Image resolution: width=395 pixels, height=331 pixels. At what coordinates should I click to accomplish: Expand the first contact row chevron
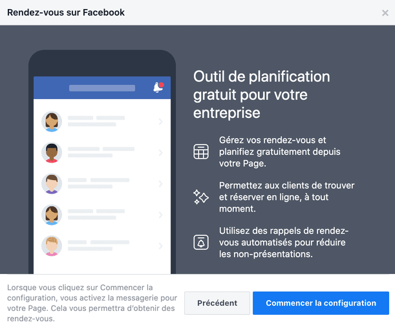point(161,122)
